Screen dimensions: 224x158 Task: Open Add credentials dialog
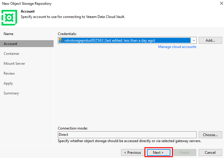tap(210, 40)
